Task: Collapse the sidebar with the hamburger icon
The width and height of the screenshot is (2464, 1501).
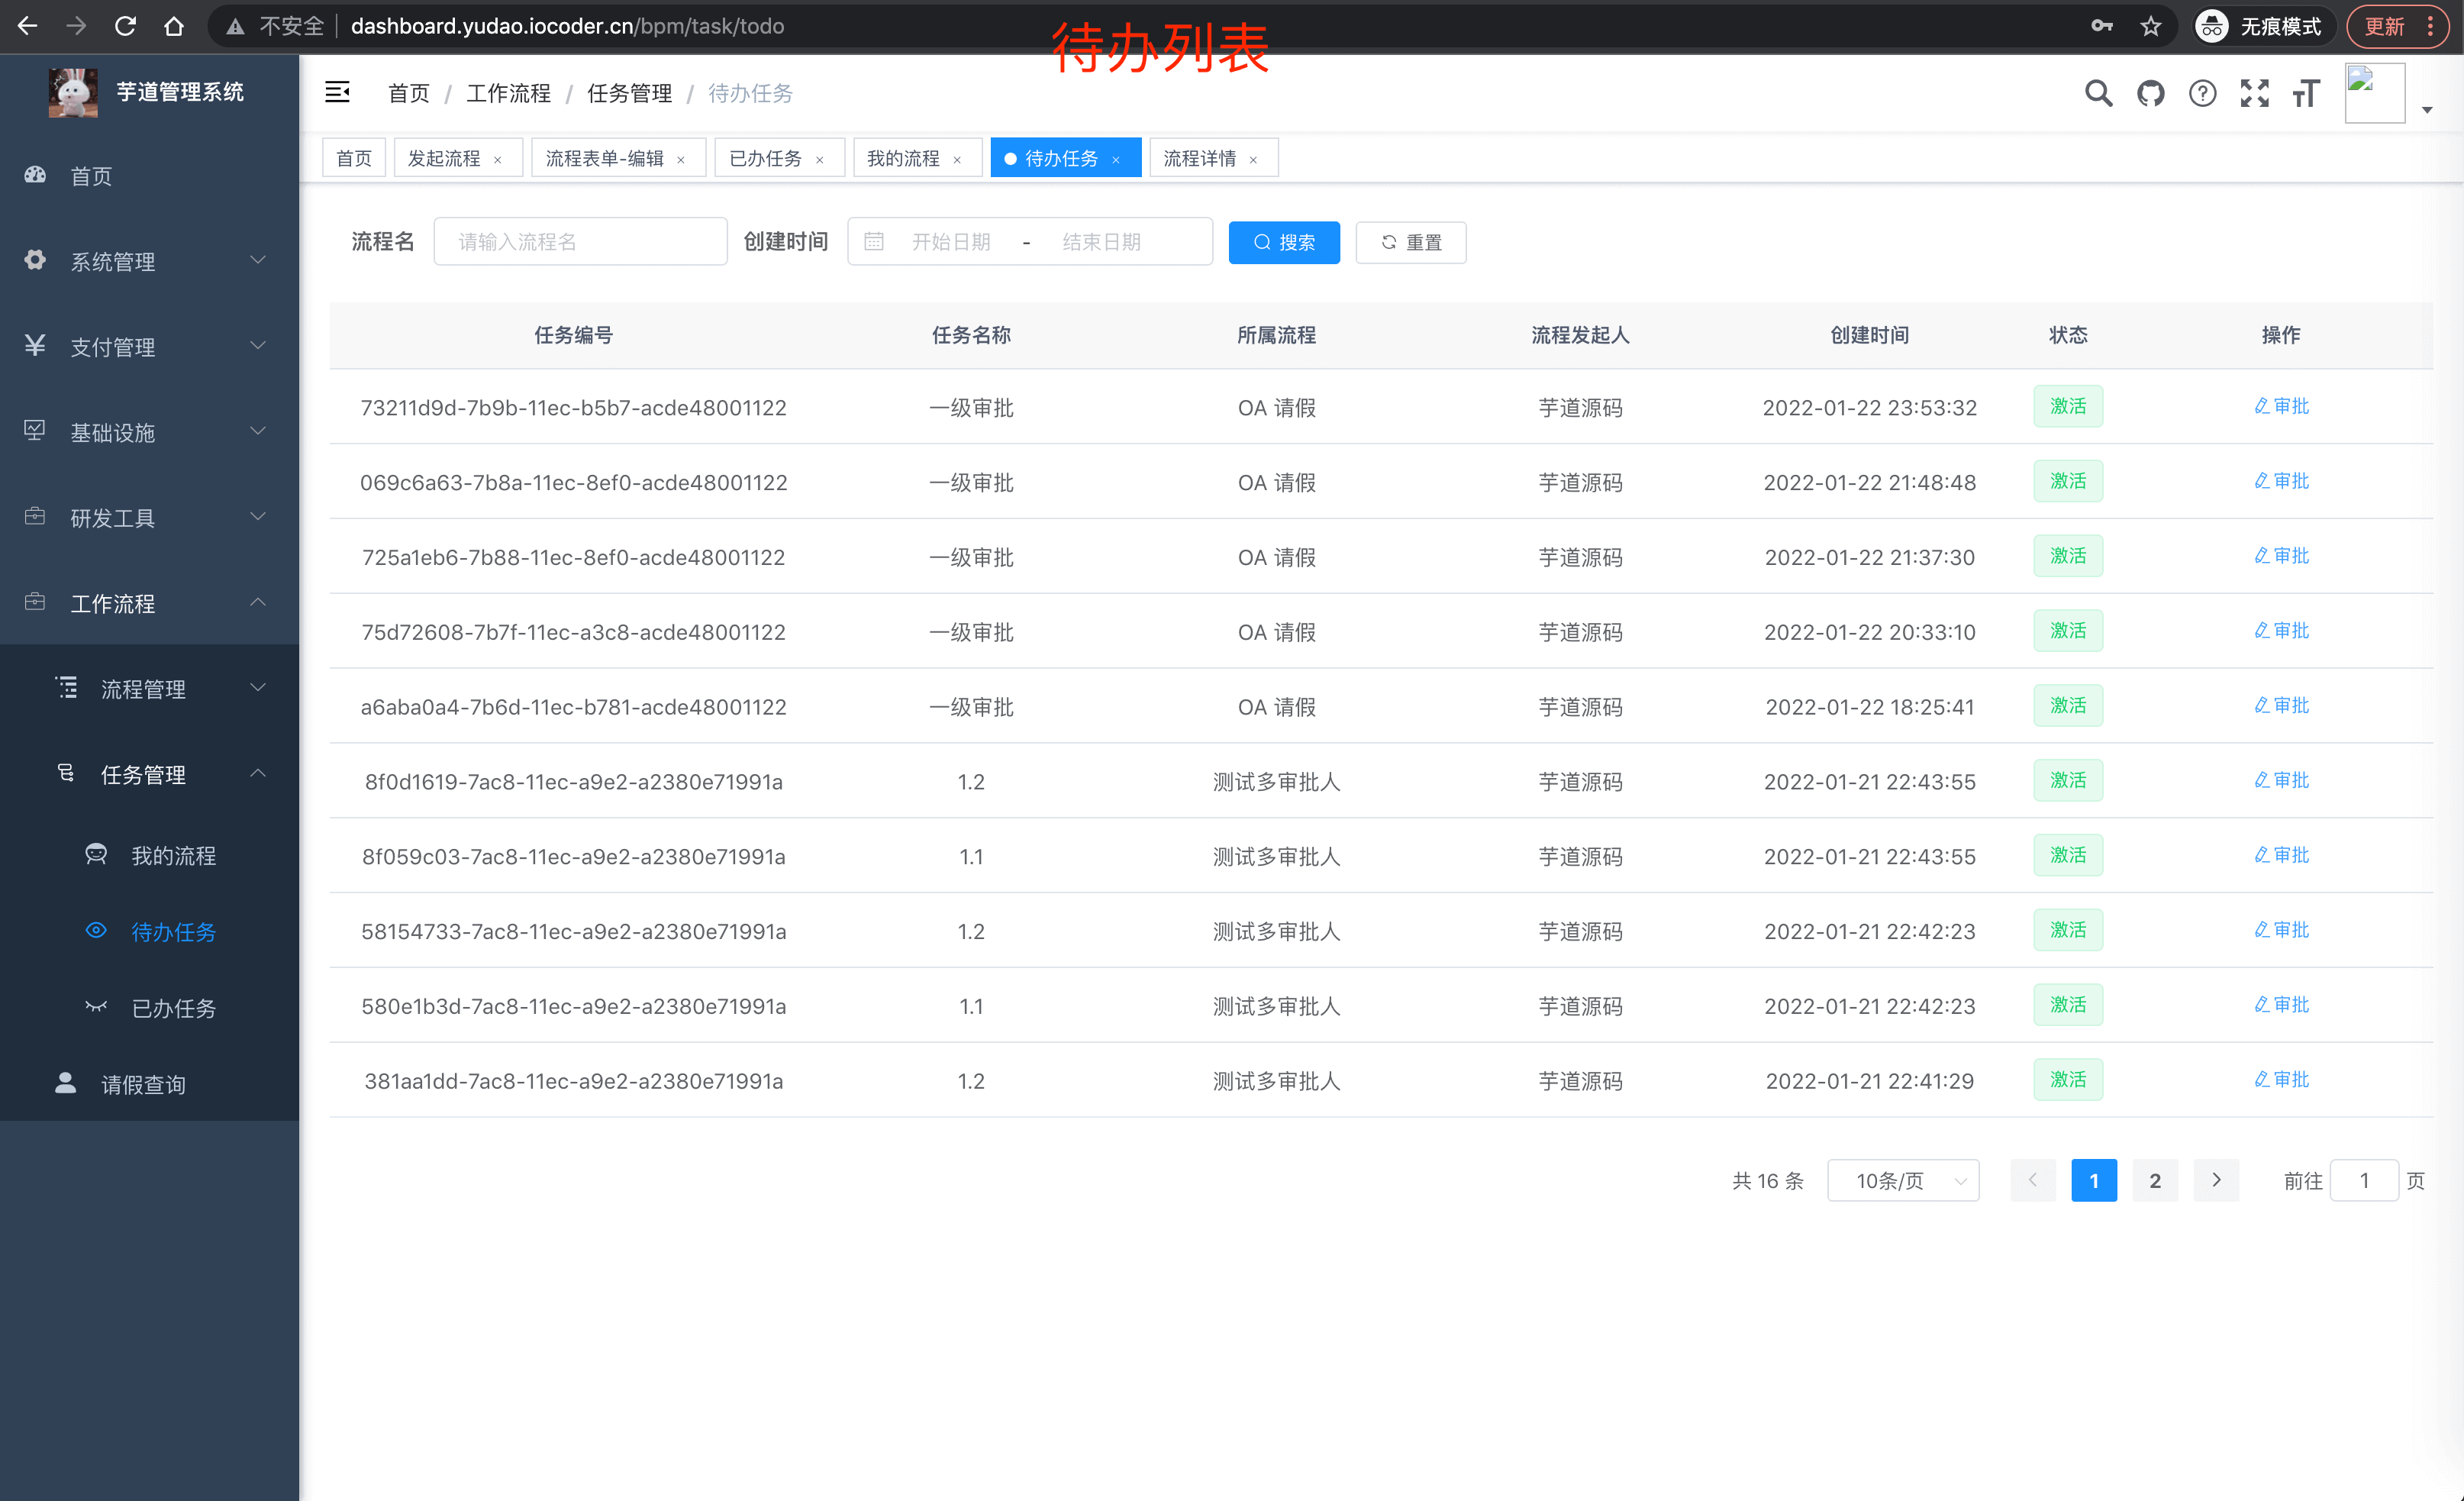Action: 337,92
